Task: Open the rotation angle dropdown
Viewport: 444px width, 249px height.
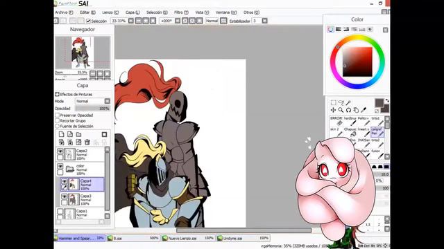Action: (x=178, y=21)
